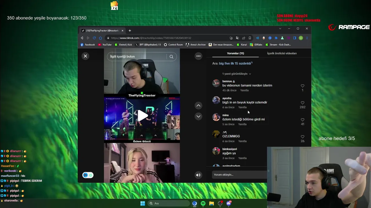Image resolution: width=371 pixels, height=208 pixels.
Task: Open ayesha's profile avatar
Action: [x=216, y=100]
